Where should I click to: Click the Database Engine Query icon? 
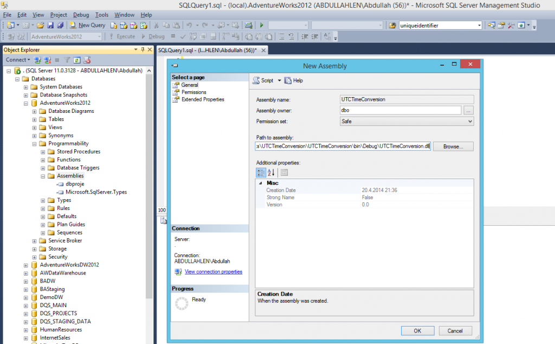114,25
